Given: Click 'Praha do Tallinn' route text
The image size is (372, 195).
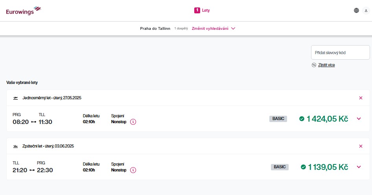Looking at the screenshot, I should (x=155, y=28).
